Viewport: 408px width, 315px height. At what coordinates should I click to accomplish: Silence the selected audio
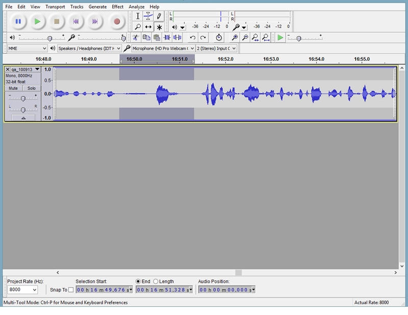coord(177,37)
